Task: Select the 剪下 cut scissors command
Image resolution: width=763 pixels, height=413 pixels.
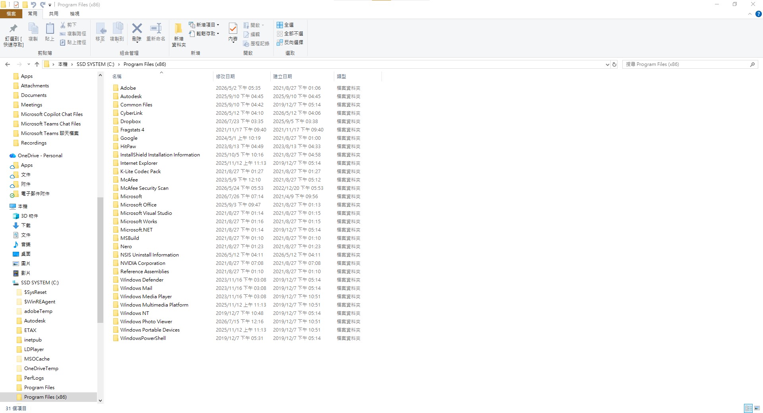Action: (x=68, y=25)
